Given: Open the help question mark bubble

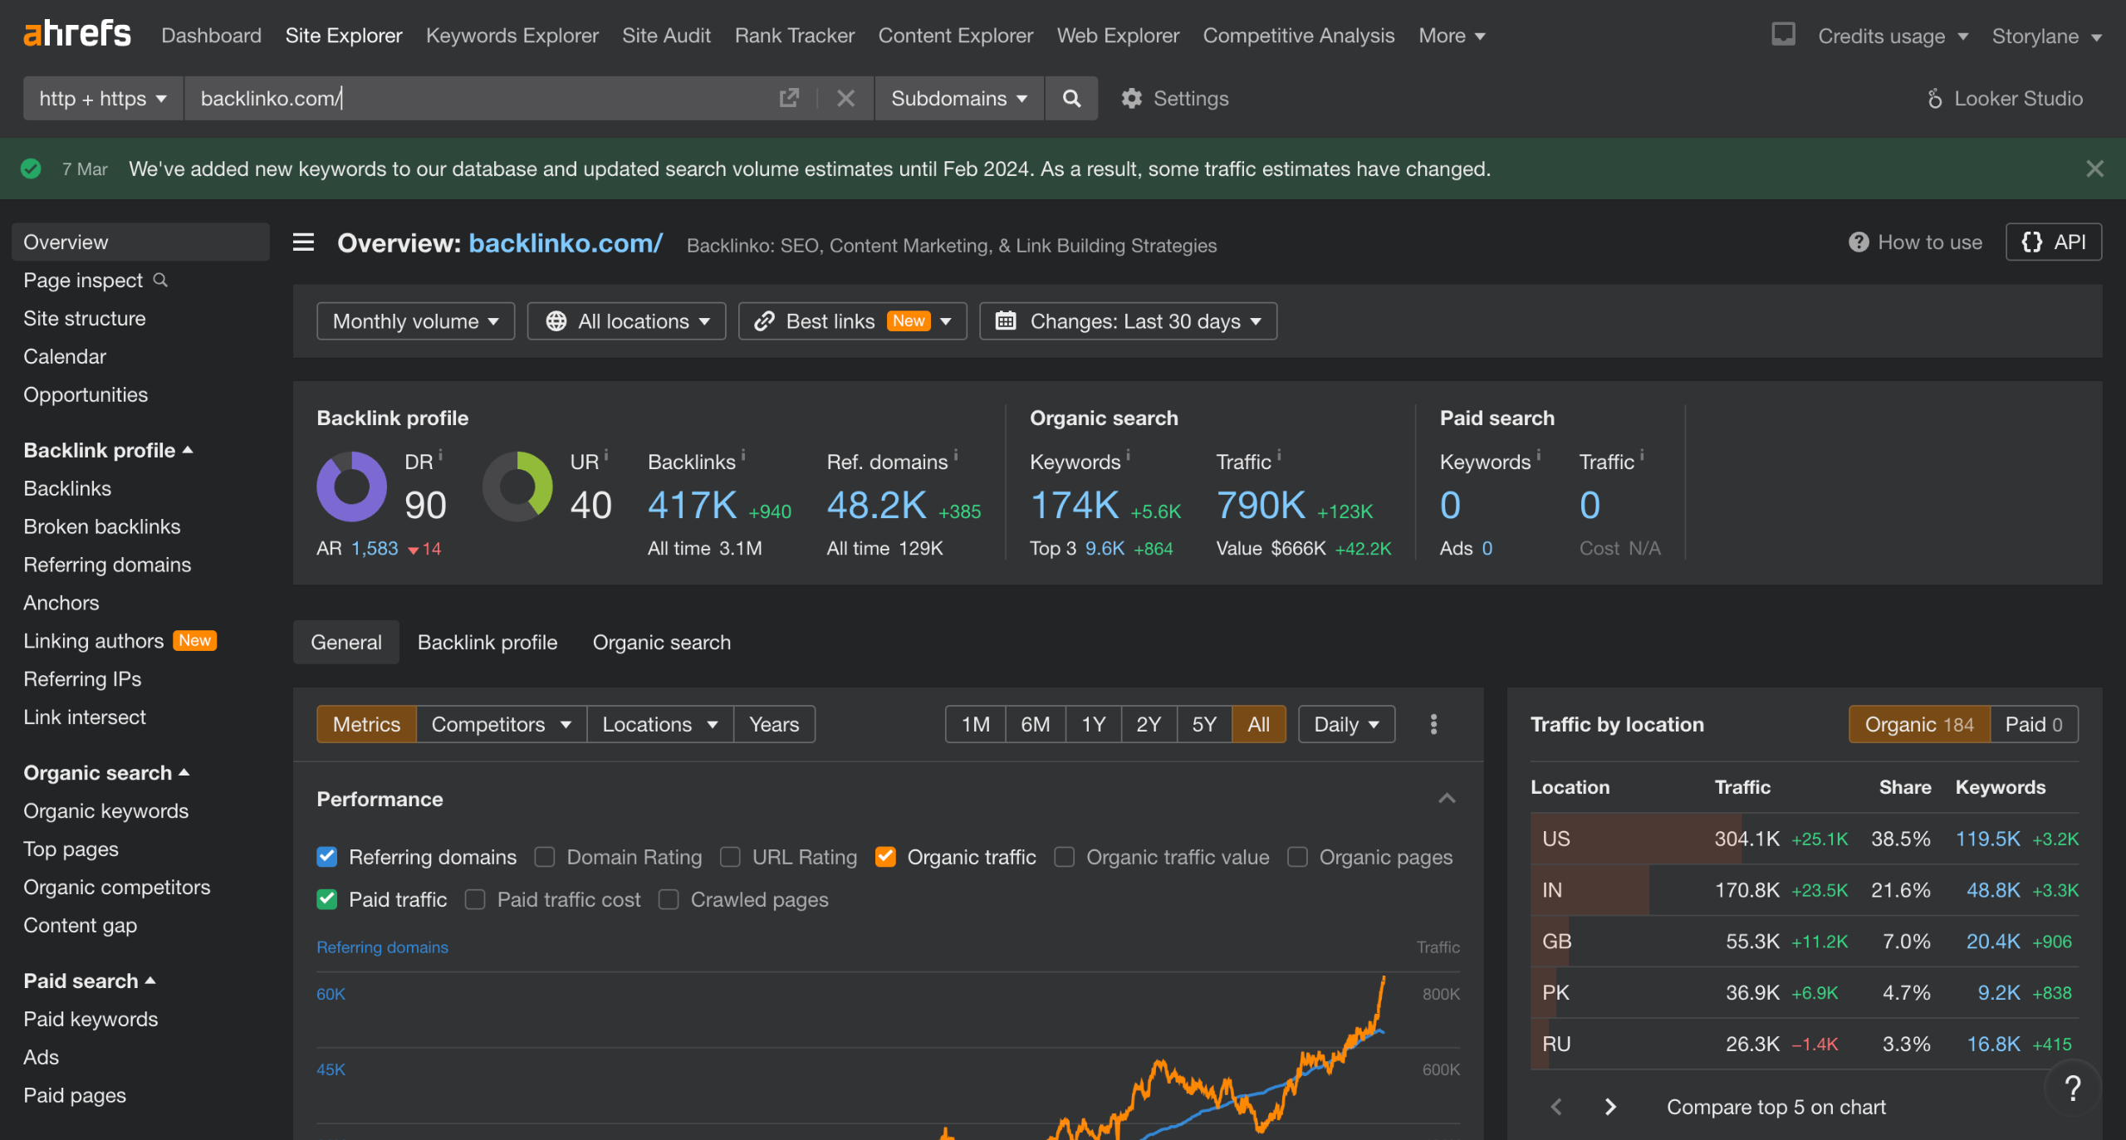Looking at the screenshot, I should 2072,1088.
